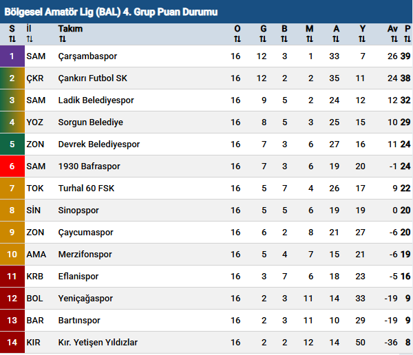Sort by the G column arrows
413x355 pixels.
(x=263, y=39)
